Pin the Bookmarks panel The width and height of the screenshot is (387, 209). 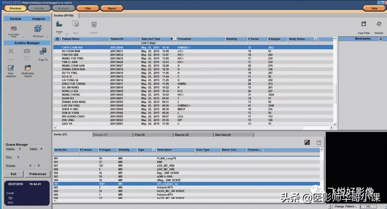(380, 39)
